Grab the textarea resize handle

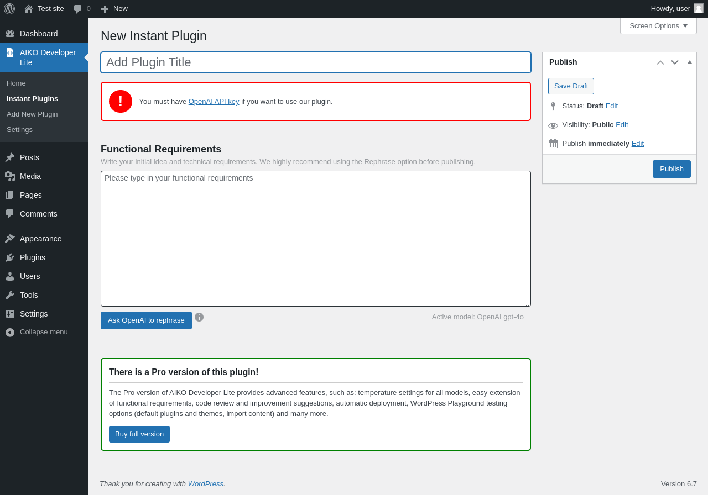pos(527,303)
